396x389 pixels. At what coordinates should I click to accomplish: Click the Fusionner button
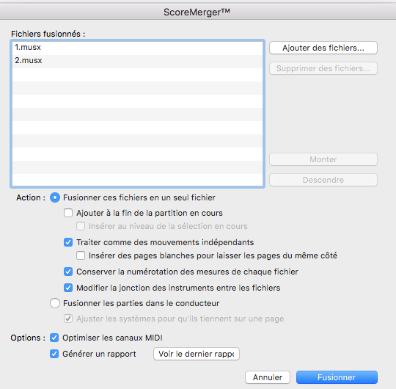pos(337,377)
